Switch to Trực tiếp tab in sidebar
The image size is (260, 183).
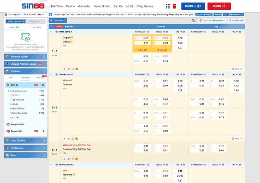tap(40, 77)
